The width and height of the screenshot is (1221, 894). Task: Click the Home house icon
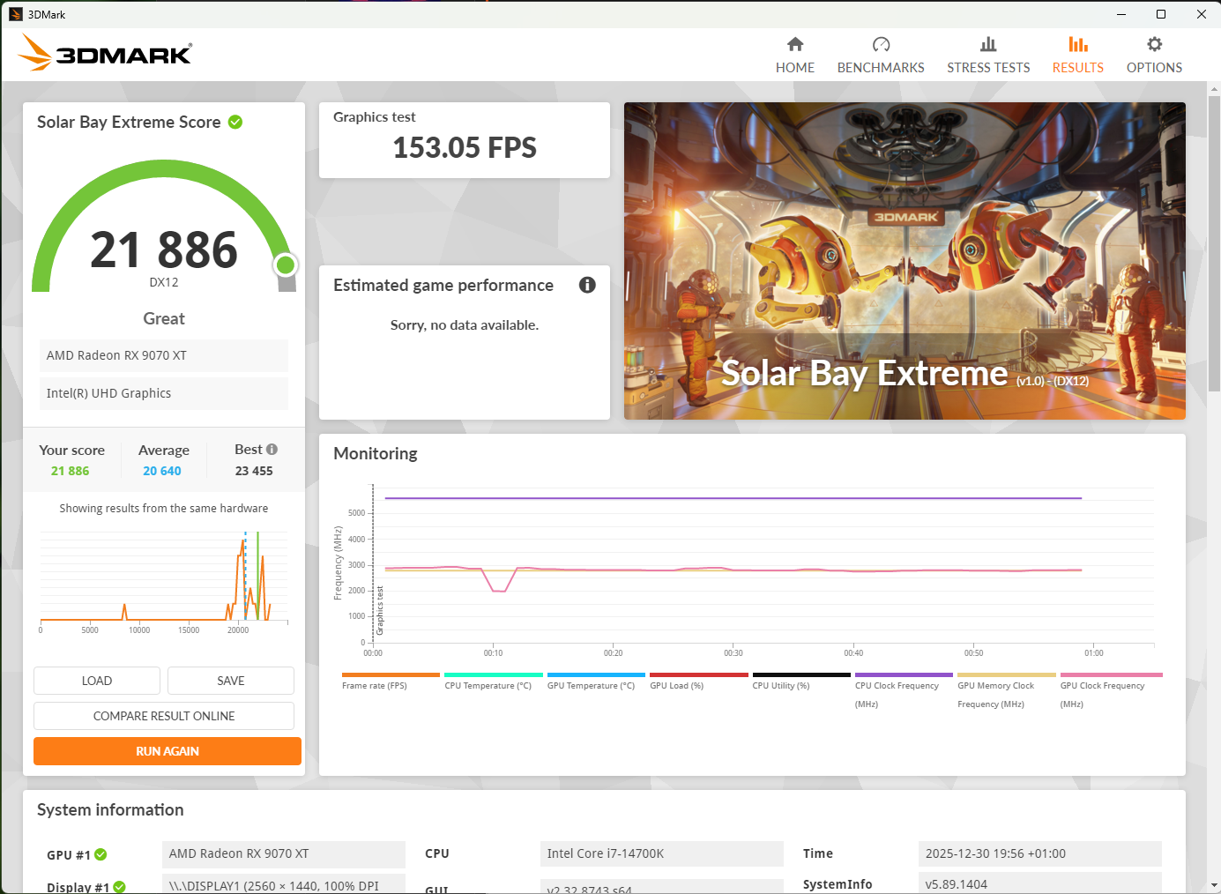pos(794,42)
